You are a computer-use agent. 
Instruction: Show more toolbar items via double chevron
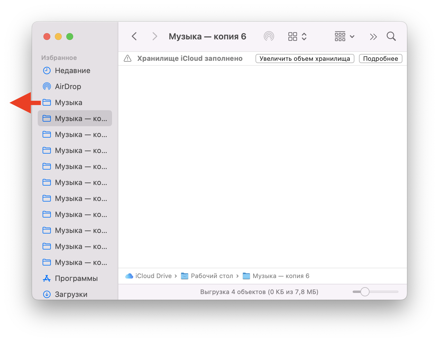point(373,37)
